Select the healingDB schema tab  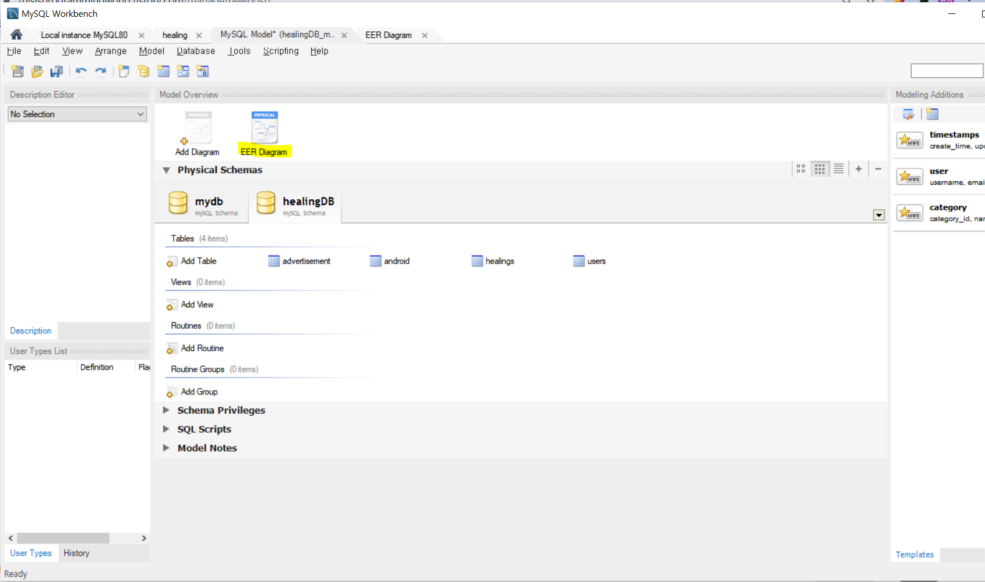point(295,204)
